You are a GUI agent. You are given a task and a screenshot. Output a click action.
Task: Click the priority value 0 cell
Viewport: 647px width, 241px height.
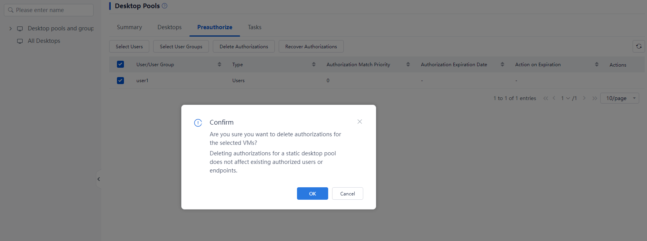pyautogui.click(x=328, y=81)
